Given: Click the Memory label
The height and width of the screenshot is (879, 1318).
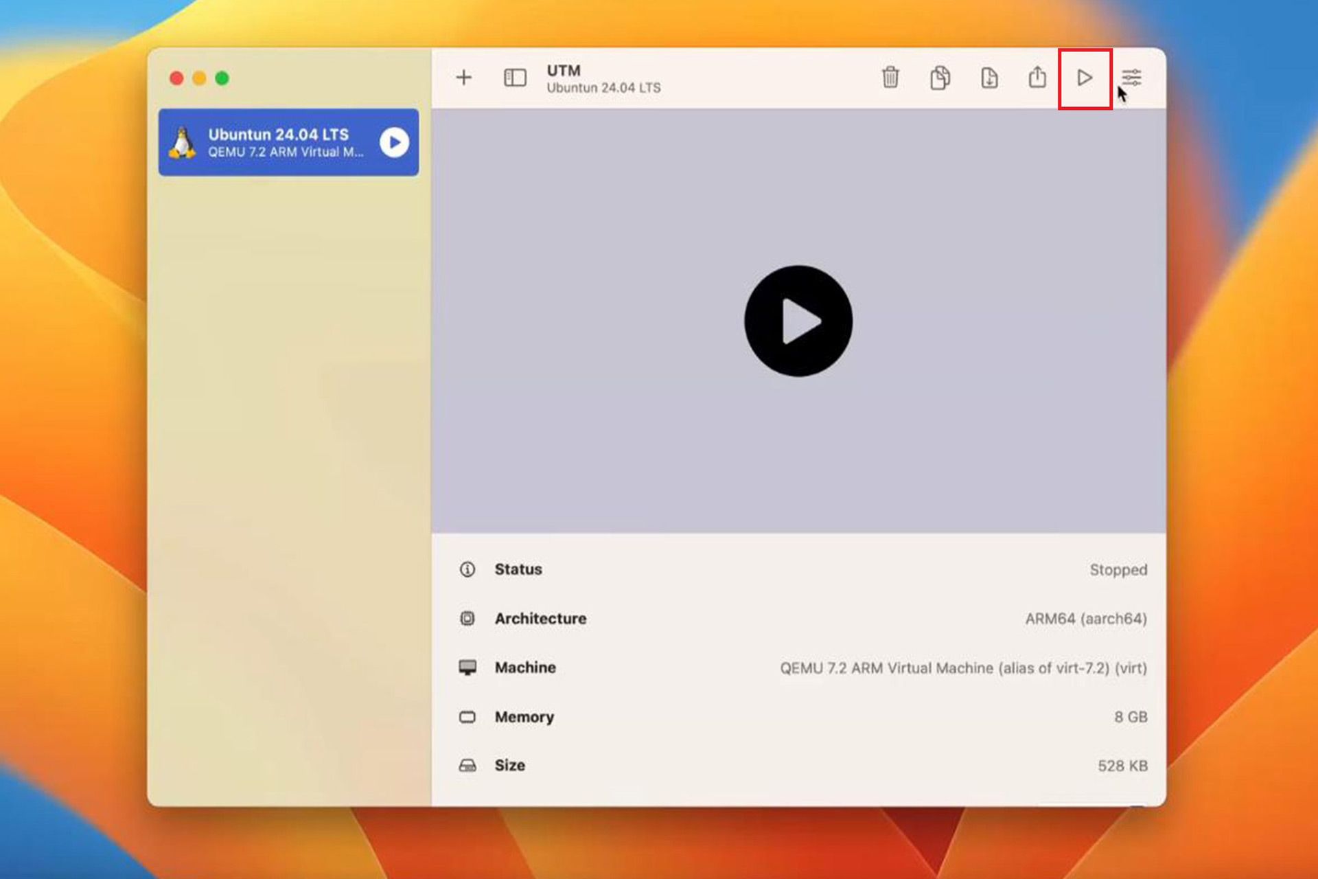Looking at the screenshot, I should 524,717.
